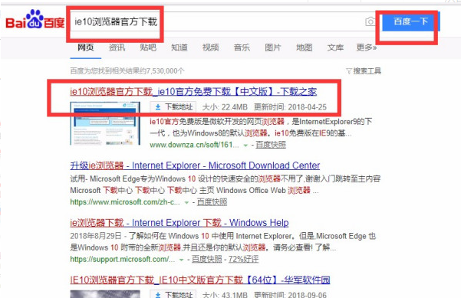Click the 2018年8月29日 date text
Image resolution: width=461 pixels, height=298 pixels.
pos(96,236)
